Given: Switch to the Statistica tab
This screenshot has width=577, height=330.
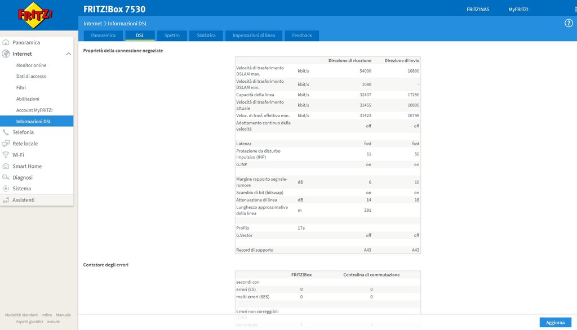Looking at the screenshot, I should pyautogui.click(x=206, y=35).
